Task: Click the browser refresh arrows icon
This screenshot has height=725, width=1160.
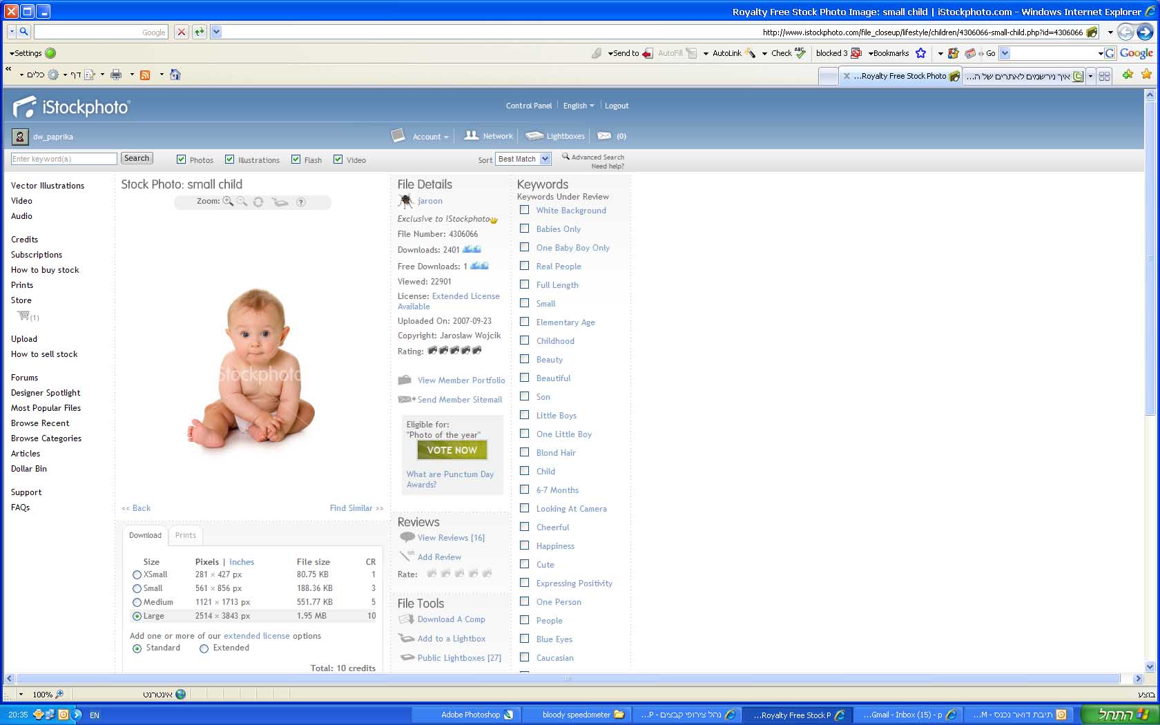Action: pyautogui.click(x=200, y=32)
